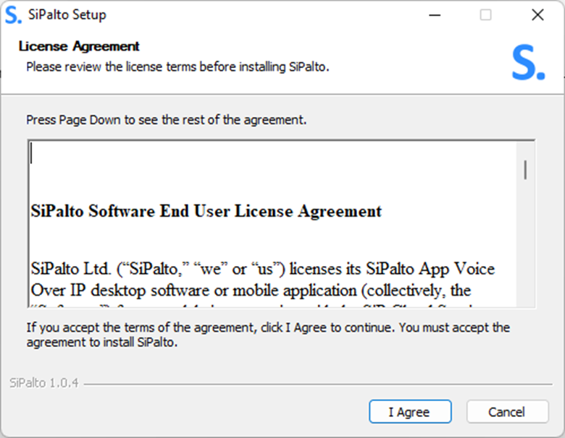Place the cursor at the top of the license text
Screen dimensions: 565x438
coord(32,153)
